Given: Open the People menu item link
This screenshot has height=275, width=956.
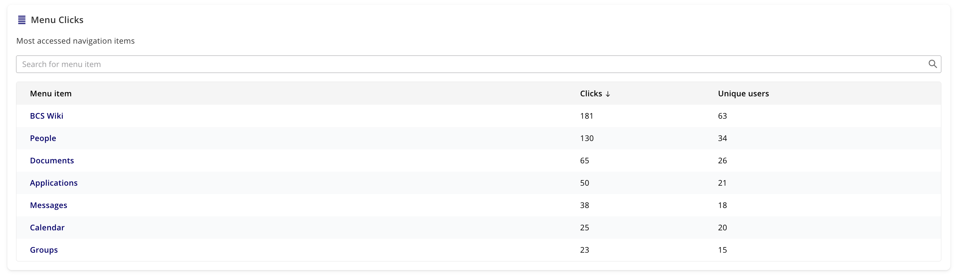Looking at the screenshot, I should [x=43, y=139].
